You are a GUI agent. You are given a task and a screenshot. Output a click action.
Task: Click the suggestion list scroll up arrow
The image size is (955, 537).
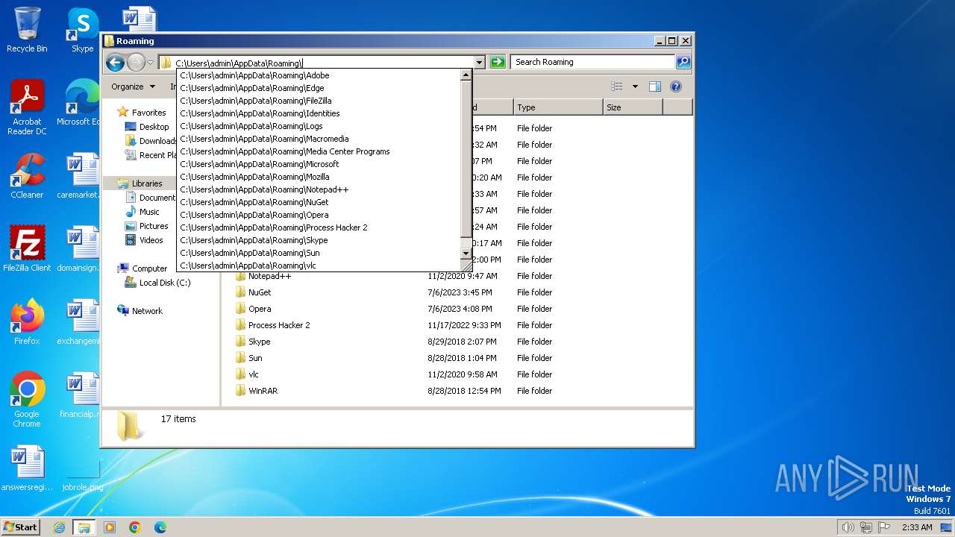click(466, 75)
